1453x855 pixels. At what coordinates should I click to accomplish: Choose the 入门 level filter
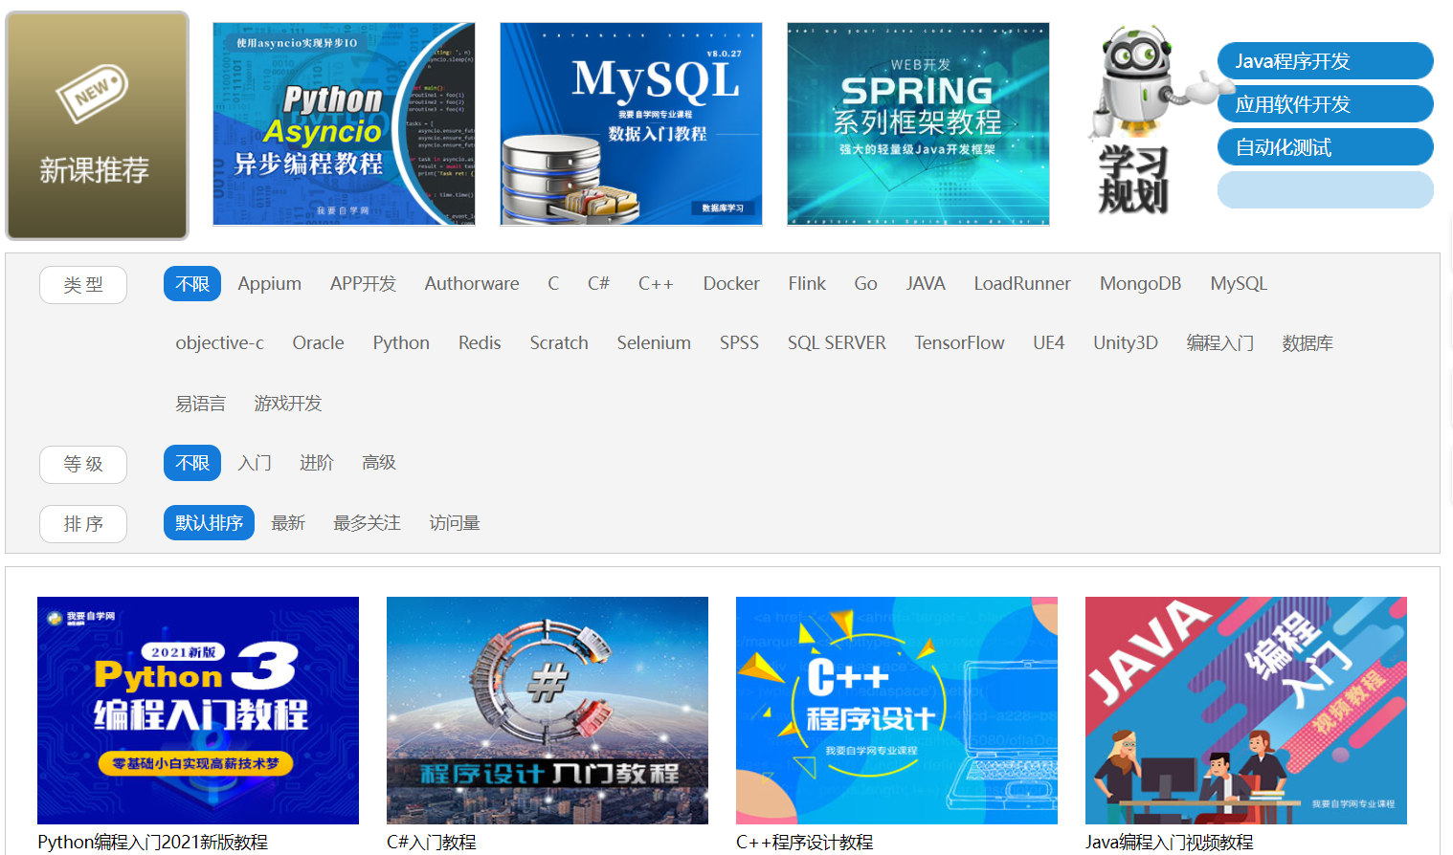coord(255,463)
